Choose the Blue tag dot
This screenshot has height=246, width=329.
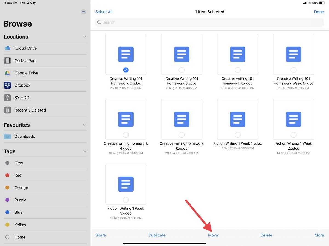[x=7, y=212]
